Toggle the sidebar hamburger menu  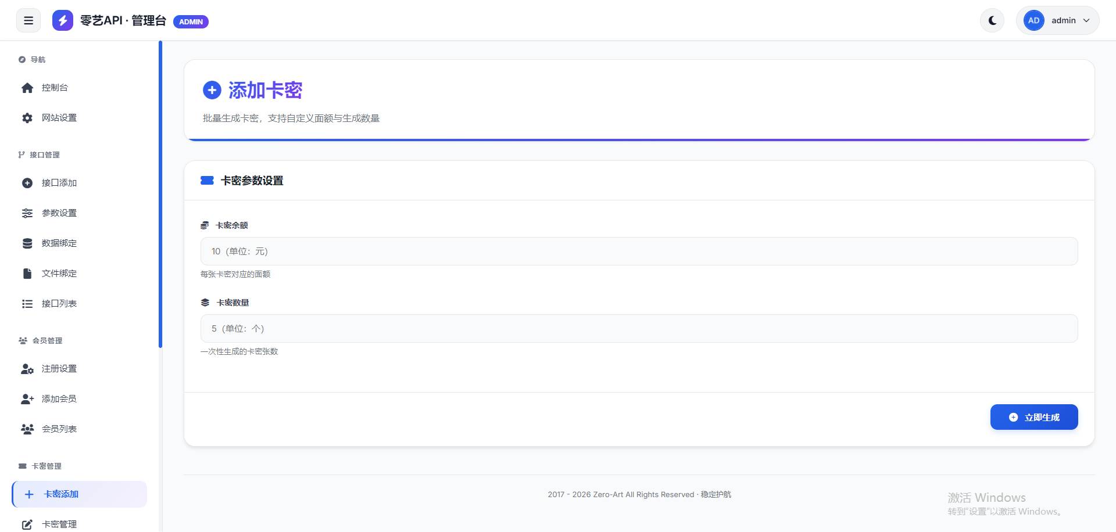pos(28,20)
